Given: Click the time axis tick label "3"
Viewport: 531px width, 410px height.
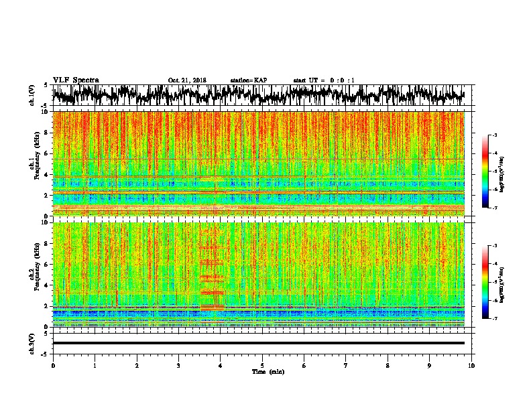Looking at the screenshot, I should (178, 366).
